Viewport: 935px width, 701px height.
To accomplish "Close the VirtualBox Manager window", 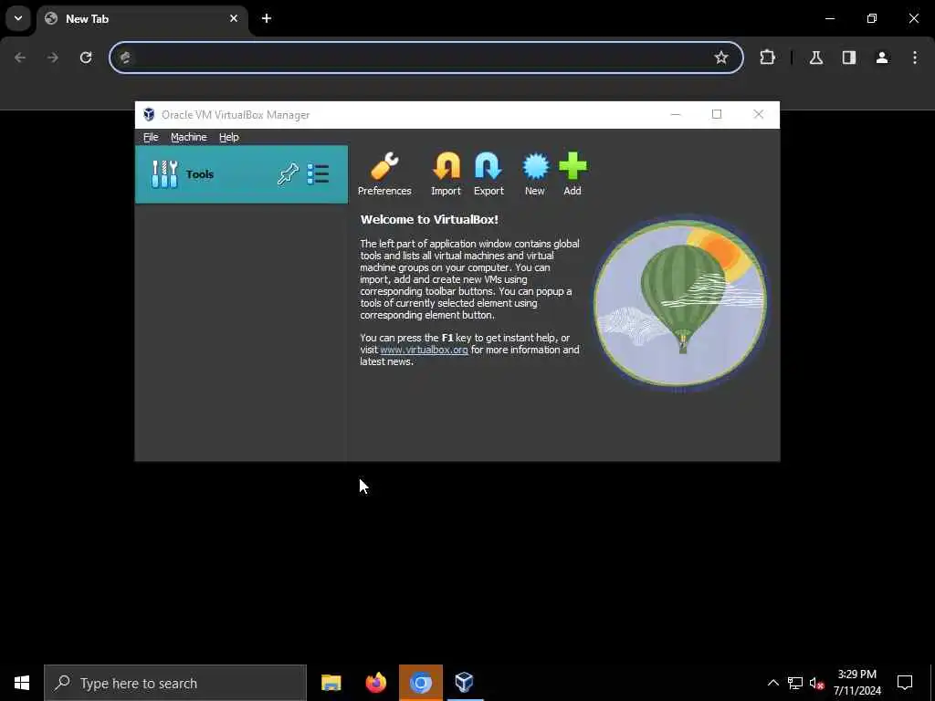I will click(x=759, y=114).
